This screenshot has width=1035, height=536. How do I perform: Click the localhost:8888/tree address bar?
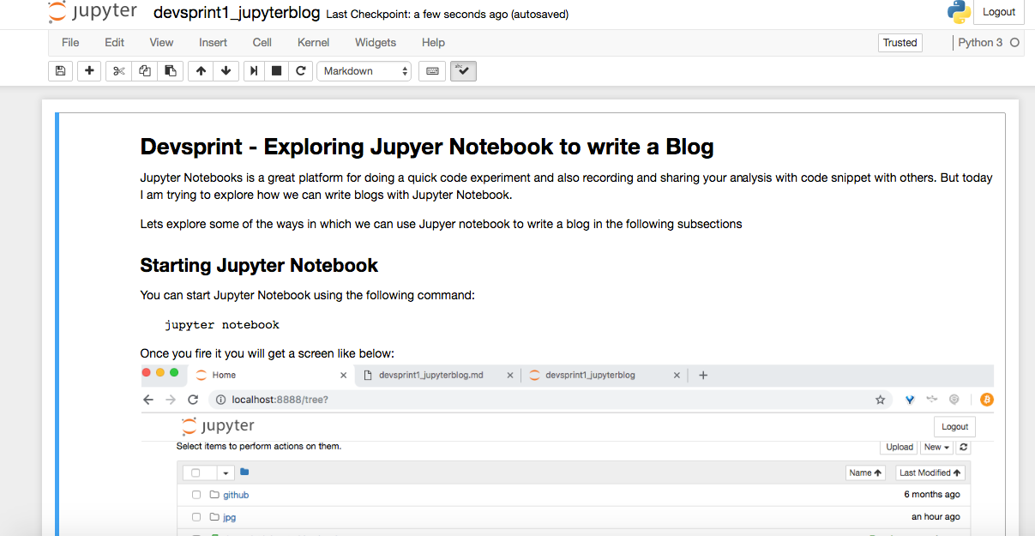point(549,400)
